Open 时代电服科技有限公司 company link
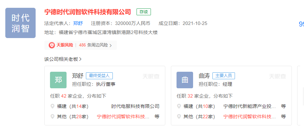The width and height of the screenshot is (304, 131). pyautogui.click(x=135, y=106)
